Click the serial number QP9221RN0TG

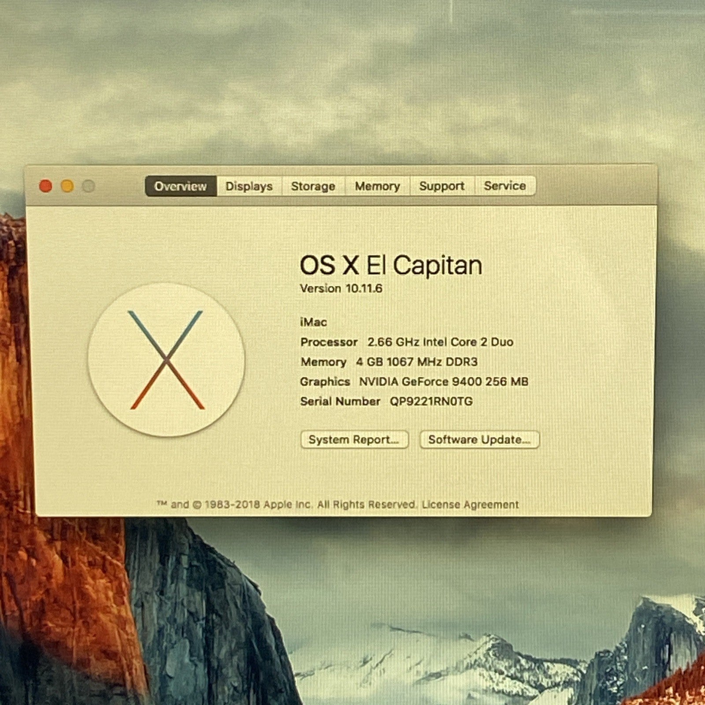[431, 401]
